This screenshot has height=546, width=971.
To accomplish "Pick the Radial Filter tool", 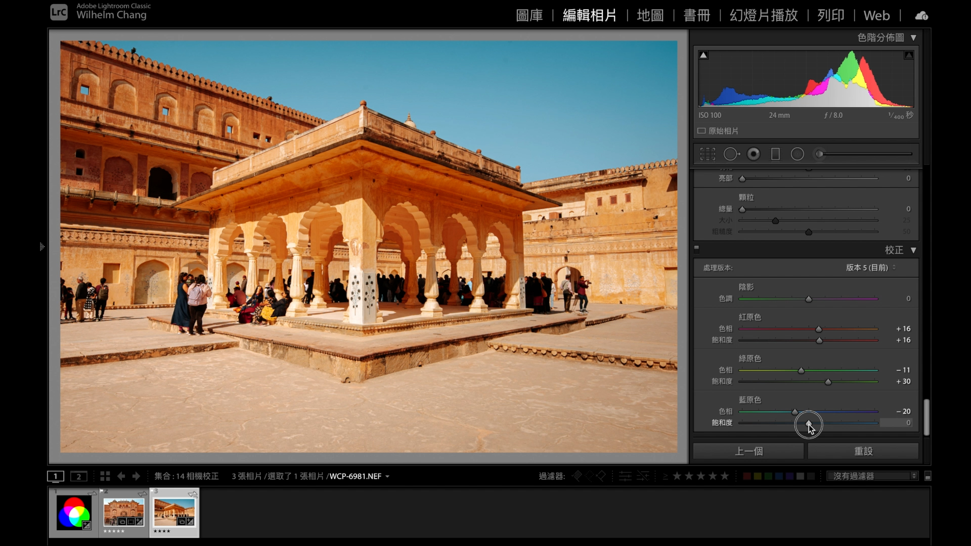I will pyautogui.click(x=797, y=154).
